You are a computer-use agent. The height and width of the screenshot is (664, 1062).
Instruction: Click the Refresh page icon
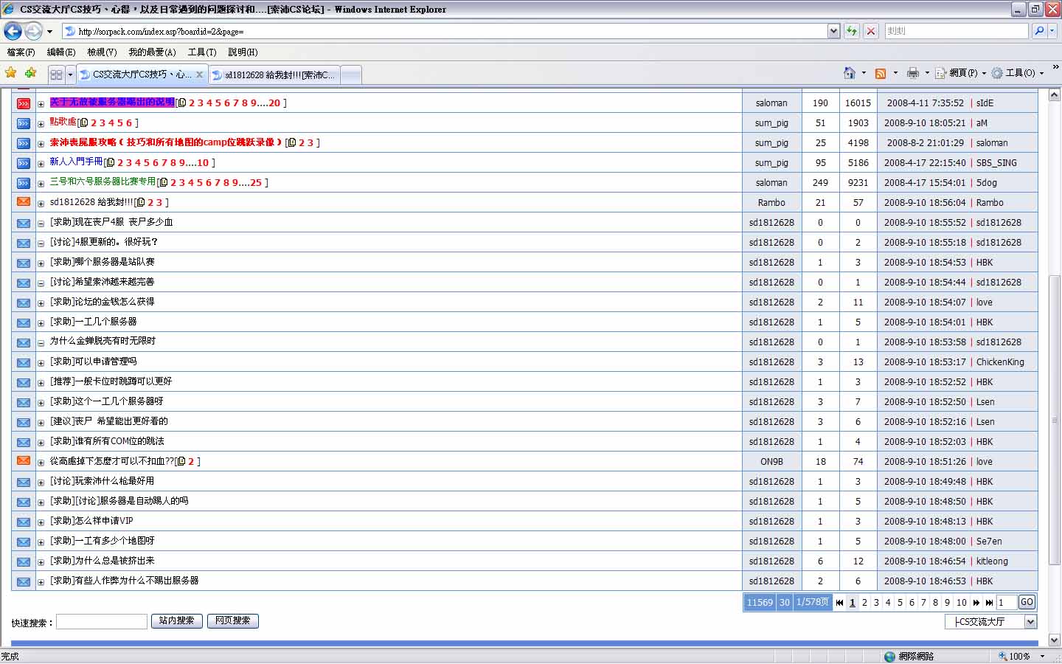coord(852,31)
